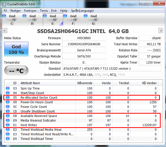Click the Attributt Navn column header
This screenshot has height=147, width=166.
47,83
